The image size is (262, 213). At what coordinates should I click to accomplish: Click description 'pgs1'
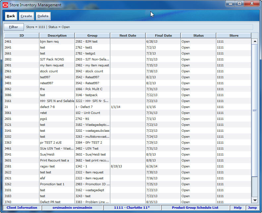pos(43,119)
